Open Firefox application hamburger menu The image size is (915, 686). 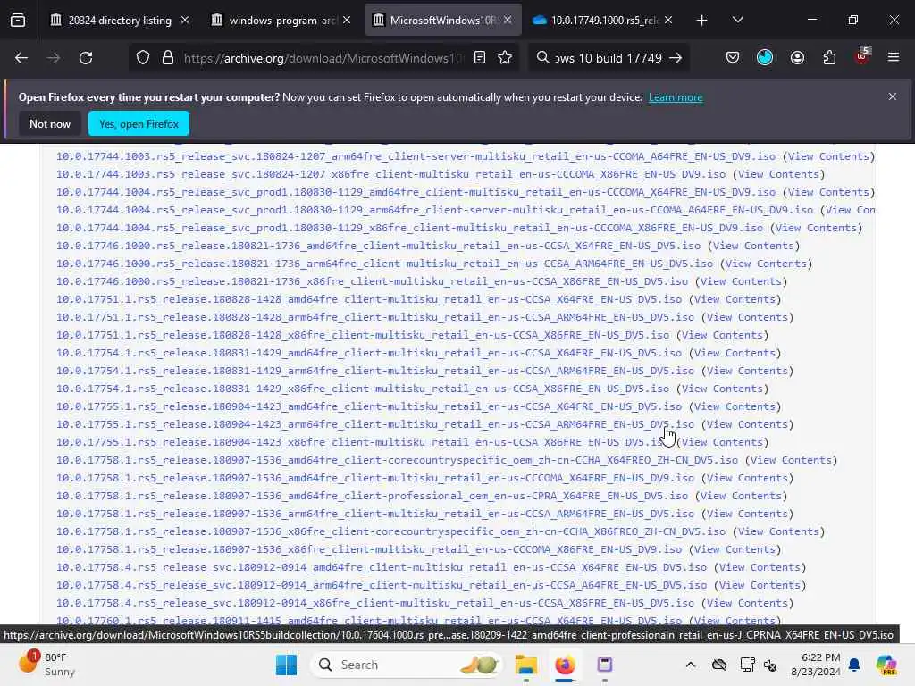pos(894,57)
